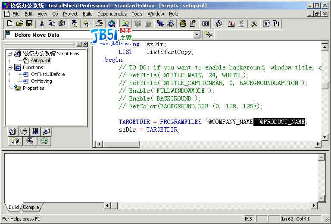Click the editor horizontal scroll left arrow
The width and height of the screenshot is (331, 224).
(99, 144)
